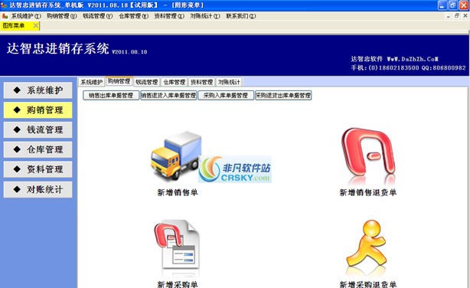Select 系统维护 in the left sidebar
470x288 pixels.
coord(38,90)
